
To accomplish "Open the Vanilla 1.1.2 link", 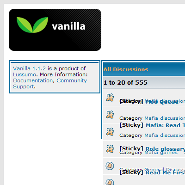I will (x=29, y=68).
